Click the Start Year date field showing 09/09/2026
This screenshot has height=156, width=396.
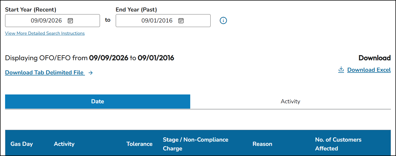[x=53, y=21]
